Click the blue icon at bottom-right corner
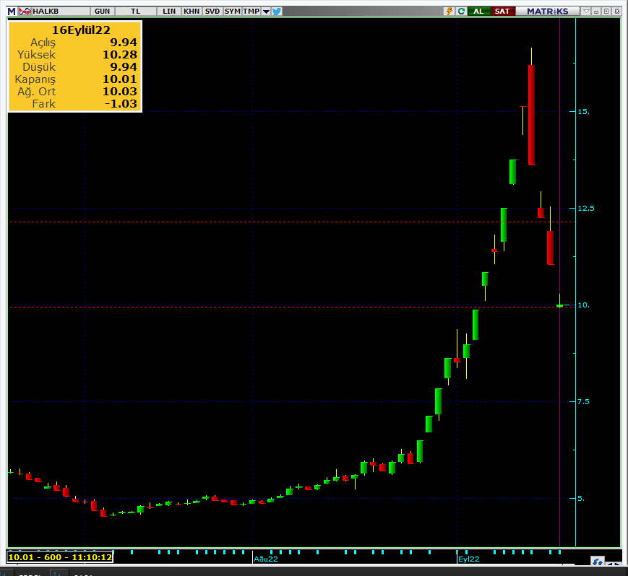628x576 pixels. pyautogui.click(x=598, y=562)
